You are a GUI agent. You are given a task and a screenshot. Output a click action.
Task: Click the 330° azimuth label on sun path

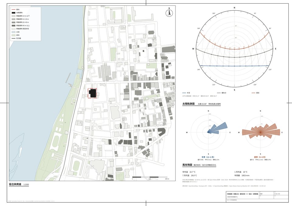coord(214,13)
